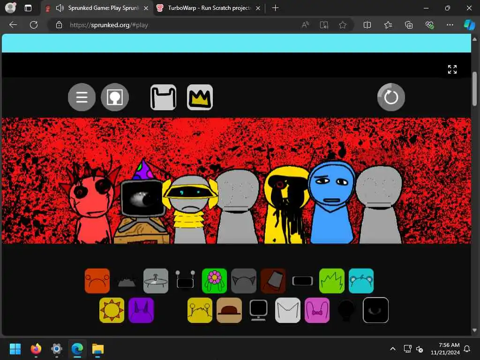View site information lock icon
The height and width of the screenshot is (360, 480).
click(x=59, y=25)
